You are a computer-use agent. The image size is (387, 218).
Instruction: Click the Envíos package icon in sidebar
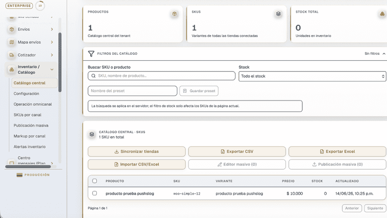(12, 29)
